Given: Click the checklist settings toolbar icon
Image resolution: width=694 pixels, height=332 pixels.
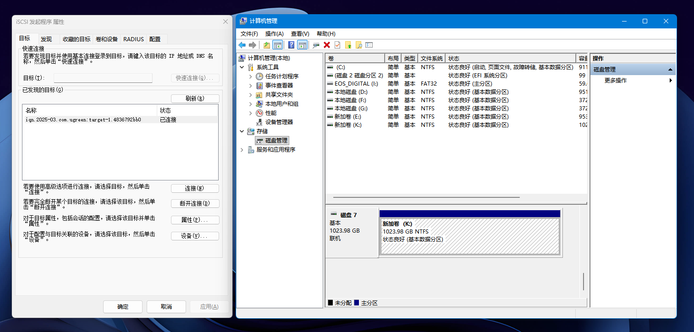Looking at the screenshot, I should [x=369, y=45].
